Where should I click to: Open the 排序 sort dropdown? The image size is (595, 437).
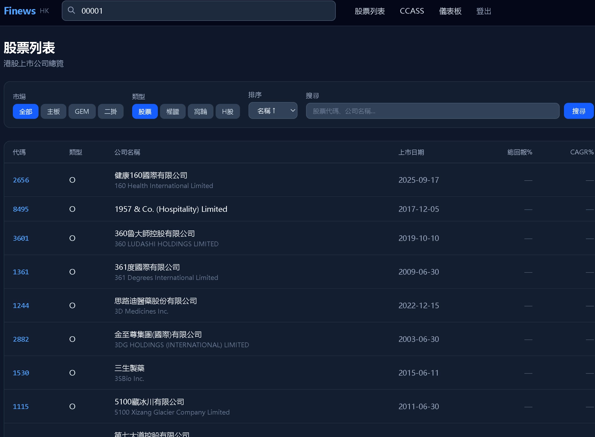[273, 110]
